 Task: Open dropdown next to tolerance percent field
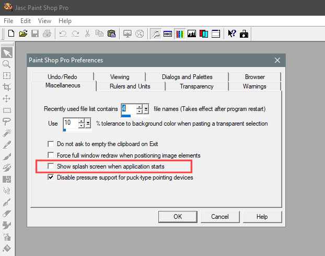pyautogui.click(x=88, y=124)
